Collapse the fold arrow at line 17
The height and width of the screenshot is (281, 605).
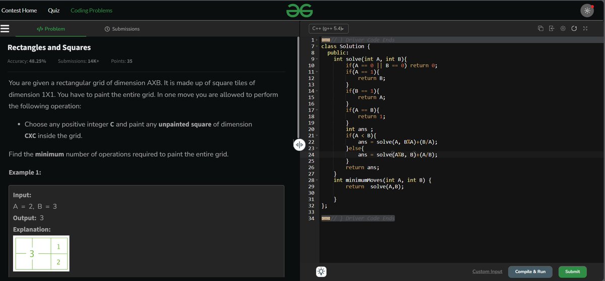coord(317,110)
